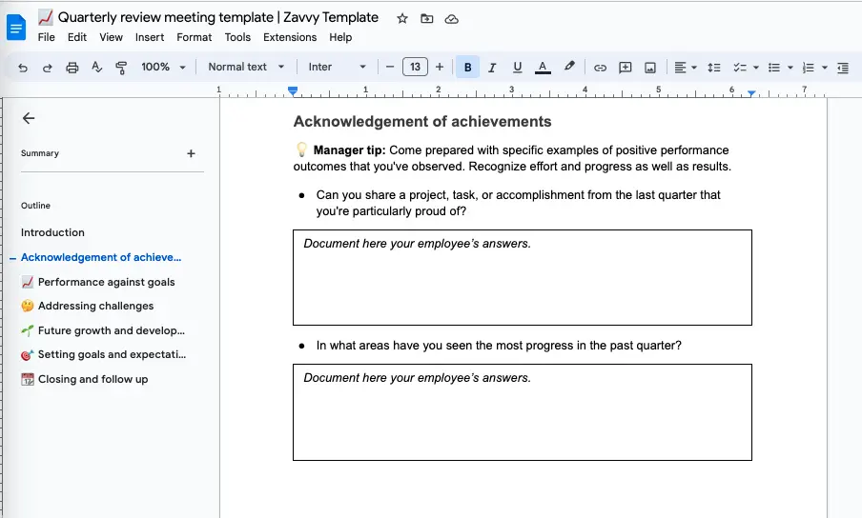Screen dimensions: 862x518
Task: Open the Insert menu
Action: pos(150,37)
